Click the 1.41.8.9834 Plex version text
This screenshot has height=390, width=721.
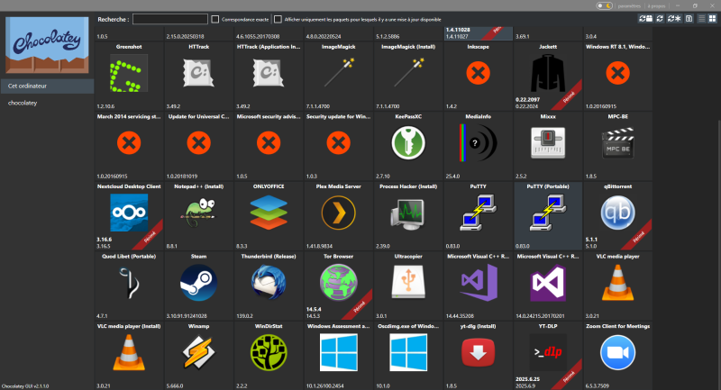tap(320, 246)
